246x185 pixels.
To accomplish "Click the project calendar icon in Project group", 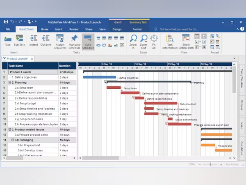I will coord(212,42).
